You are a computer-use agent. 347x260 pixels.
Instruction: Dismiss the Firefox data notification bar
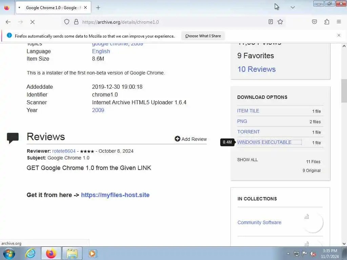[339, 35]
